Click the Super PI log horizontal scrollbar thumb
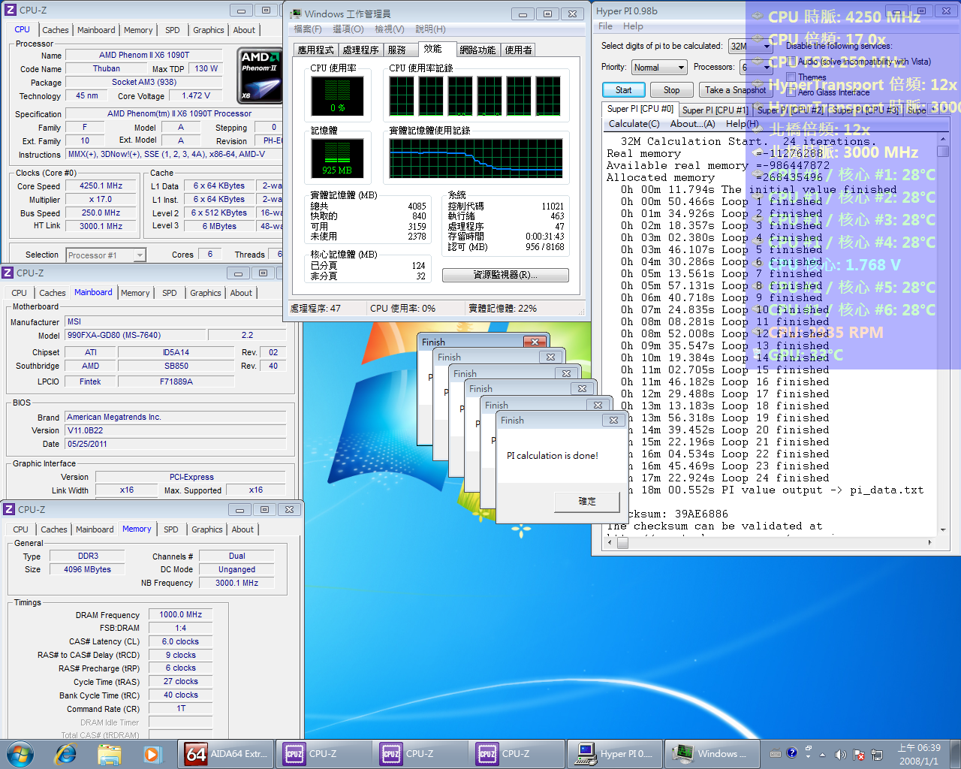The image size is (961, 769). pos(623,542)
